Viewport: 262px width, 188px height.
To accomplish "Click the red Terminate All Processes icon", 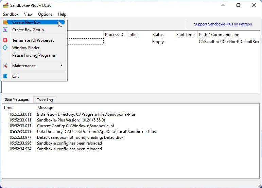I will [x=5, y=40].
